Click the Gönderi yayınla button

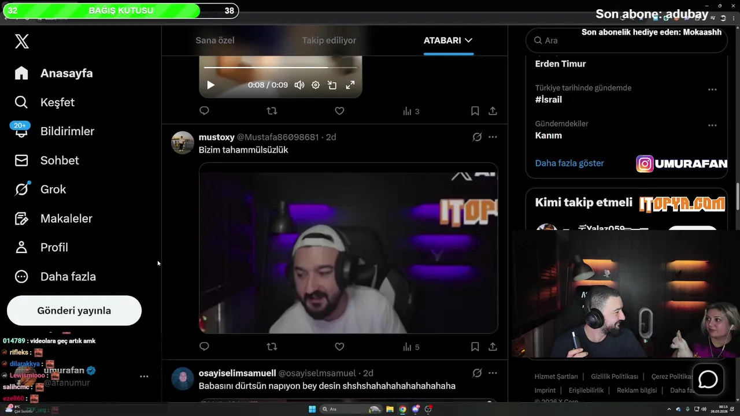point(74,311)
